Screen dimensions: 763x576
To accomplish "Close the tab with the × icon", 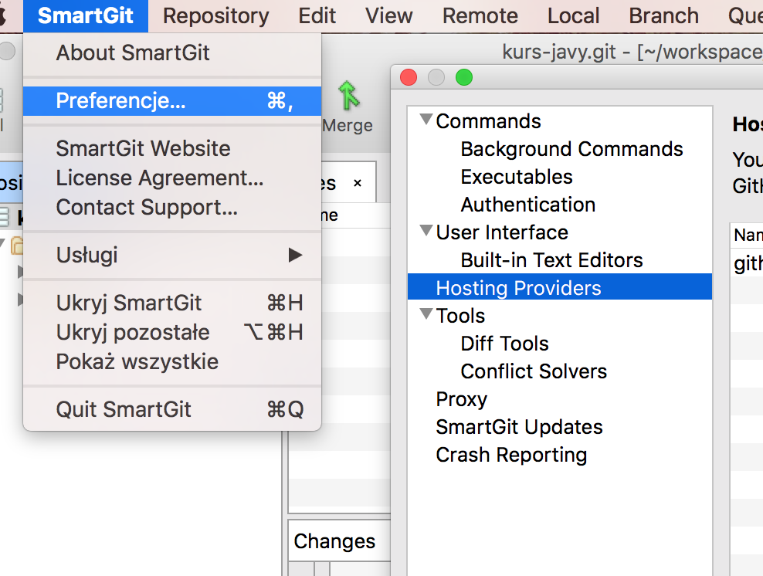I will [x=358, y=183].
